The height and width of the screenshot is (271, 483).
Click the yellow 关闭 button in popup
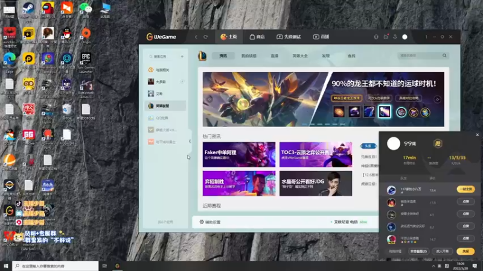pyautogui.click(x=465, y=251)
